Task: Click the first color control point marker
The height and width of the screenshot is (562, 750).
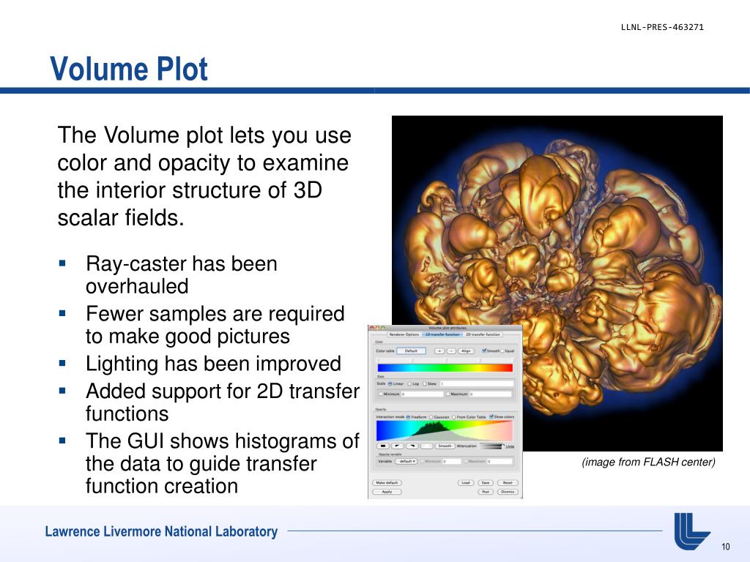Action: coord(377,360)
